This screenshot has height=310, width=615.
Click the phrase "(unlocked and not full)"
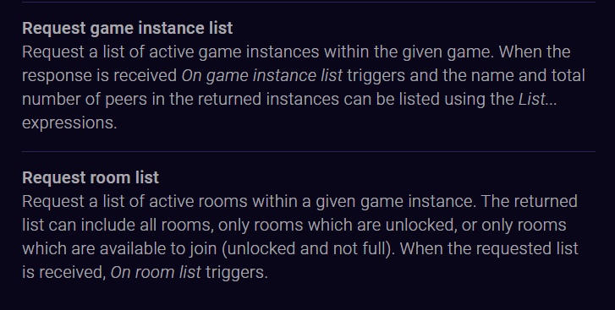click(308, 249)
